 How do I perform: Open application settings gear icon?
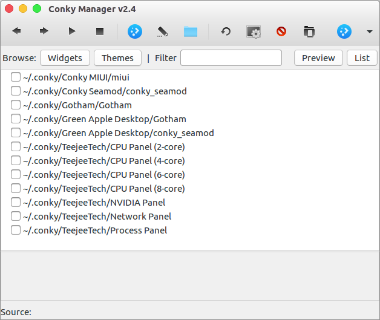(x=253, y=31)
